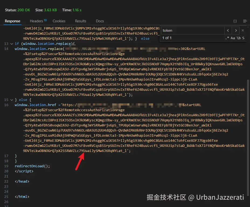Go to previous search match
Image resolution: width=250 pixels, height=207 pixels.
pyautogui.click(x=228, y=30)
